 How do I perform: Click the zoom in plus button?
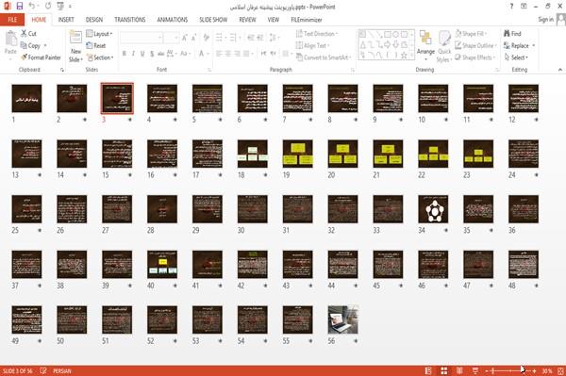coord(534,370)
